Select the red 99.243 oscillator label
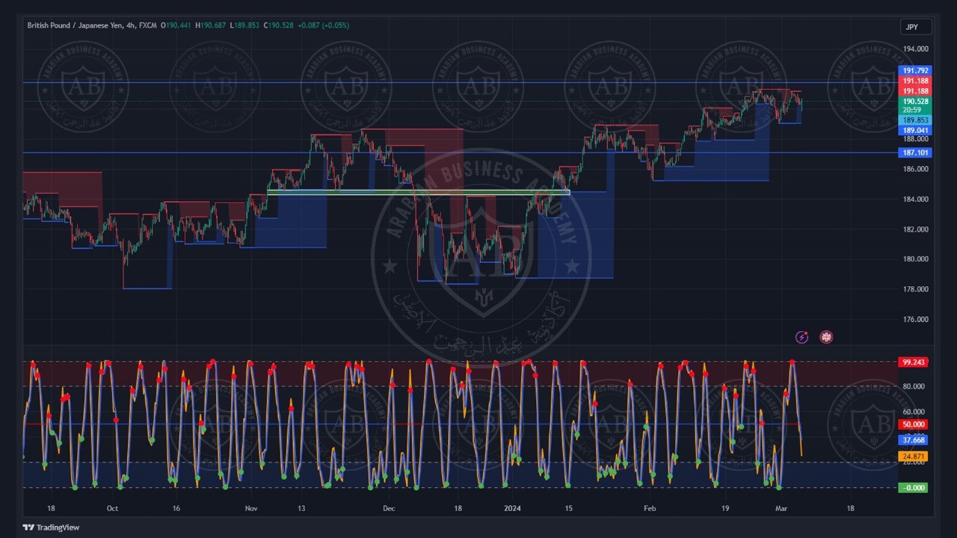Screen dimensions: 957x538 click(914, 362)
